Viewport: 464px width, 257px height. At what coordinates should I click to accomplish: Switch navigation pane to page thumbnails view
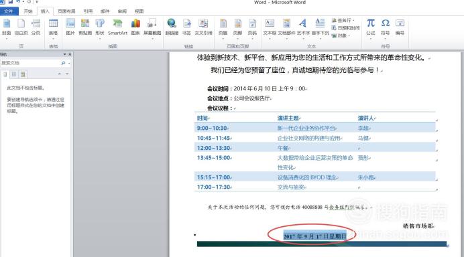coord(14,74)
